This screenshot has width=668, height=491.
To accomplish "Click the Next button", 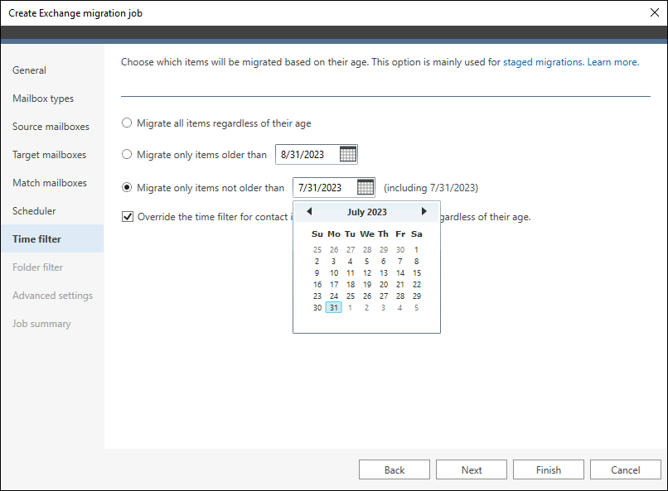I will [472, 469].
